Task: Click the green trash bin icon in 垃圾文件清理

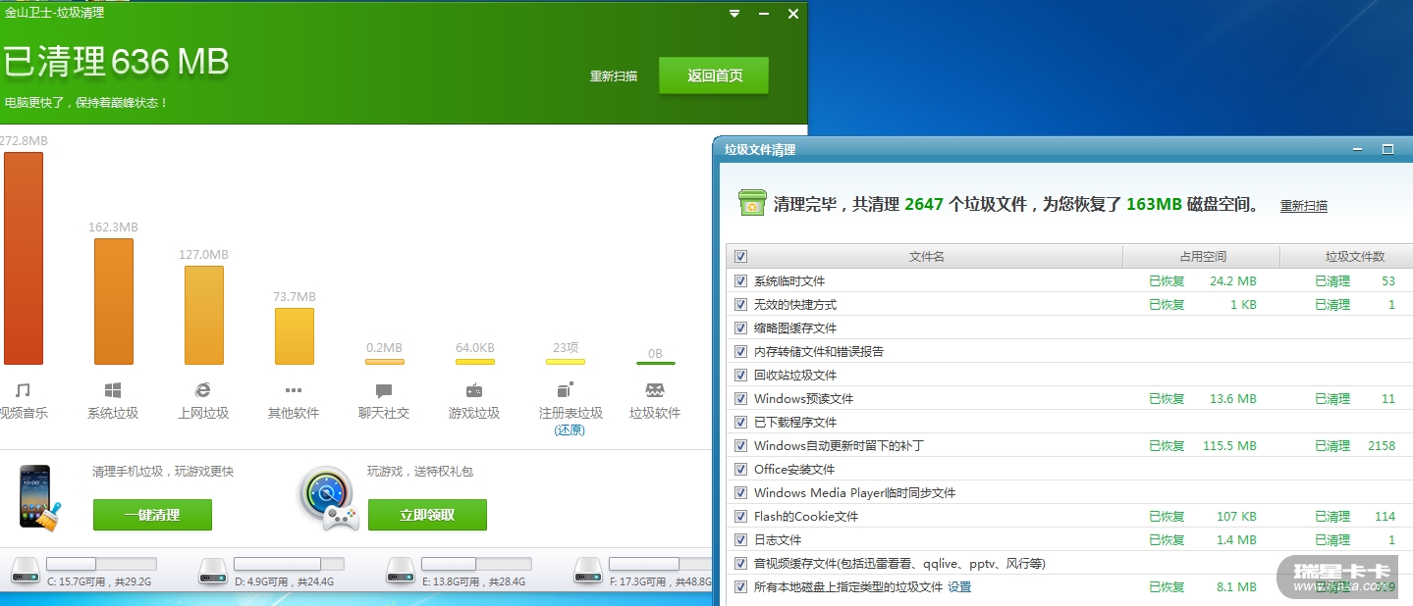Action: (752, 203)
